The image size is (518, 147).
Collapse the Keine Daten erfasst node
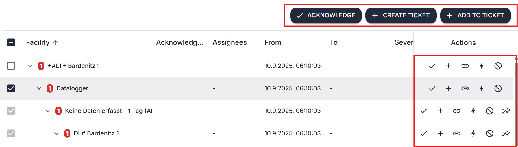[x=48, y=111]
